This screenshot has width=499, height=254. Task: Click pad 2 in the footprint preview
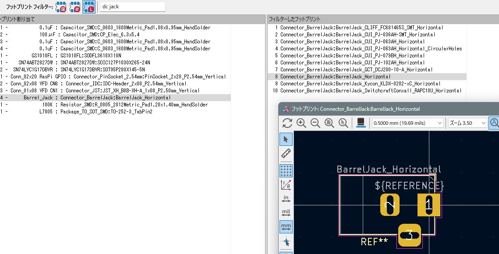click(x=390, y=205)
